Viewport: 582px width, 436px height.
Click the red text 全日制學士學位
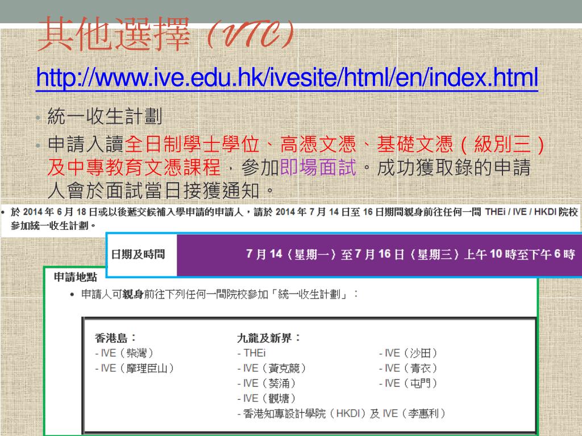tap(192, 144)
